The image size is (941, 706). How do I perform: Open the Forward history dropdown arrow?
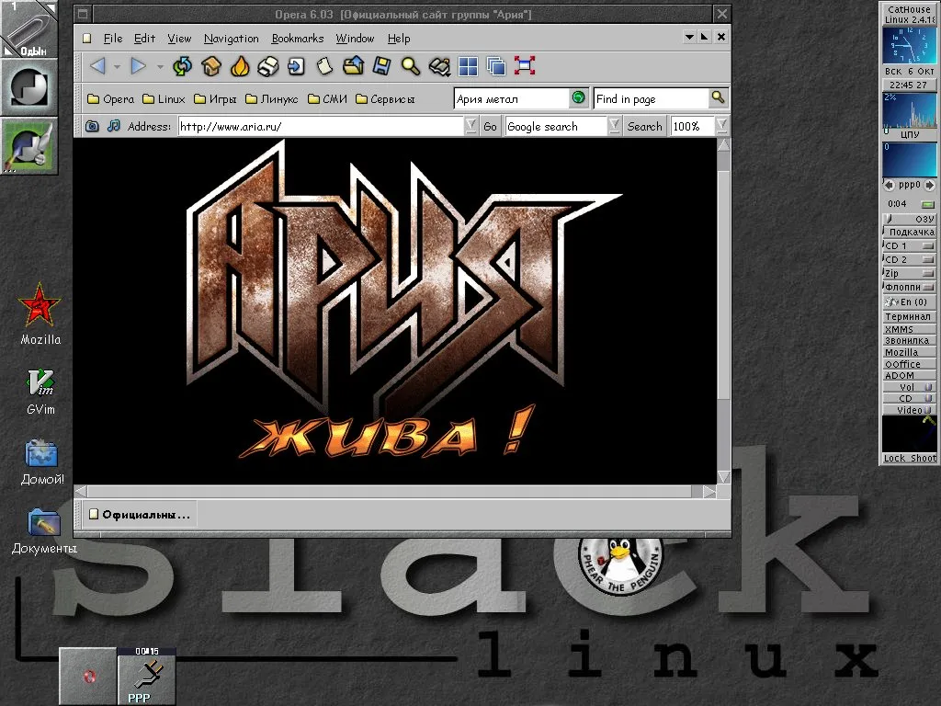click(x=160, y=66)
